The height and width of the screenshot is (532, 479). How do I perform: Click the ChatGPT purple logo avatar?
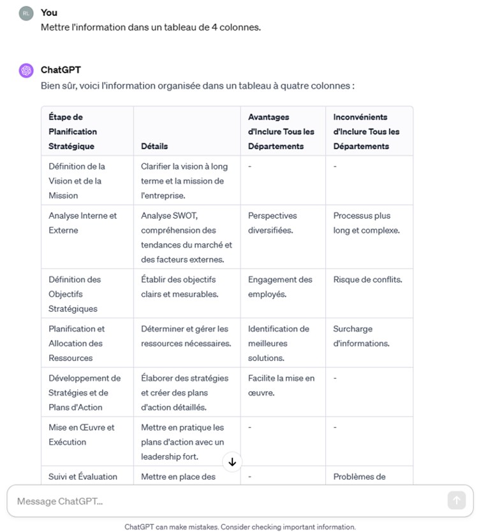pyautogui.click(x=26, y=71)
